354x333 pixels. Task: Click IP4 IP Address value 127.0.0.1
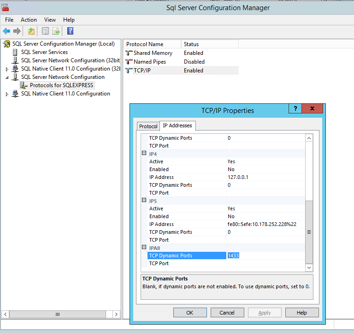[238, 177]
